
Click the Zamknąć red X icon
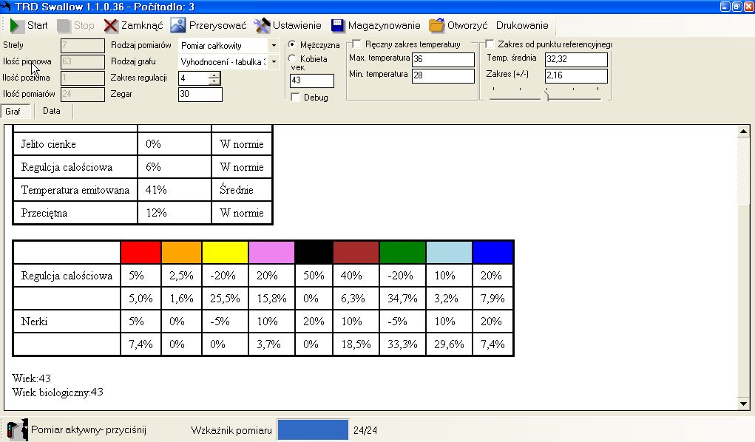(x=111, y=26)
